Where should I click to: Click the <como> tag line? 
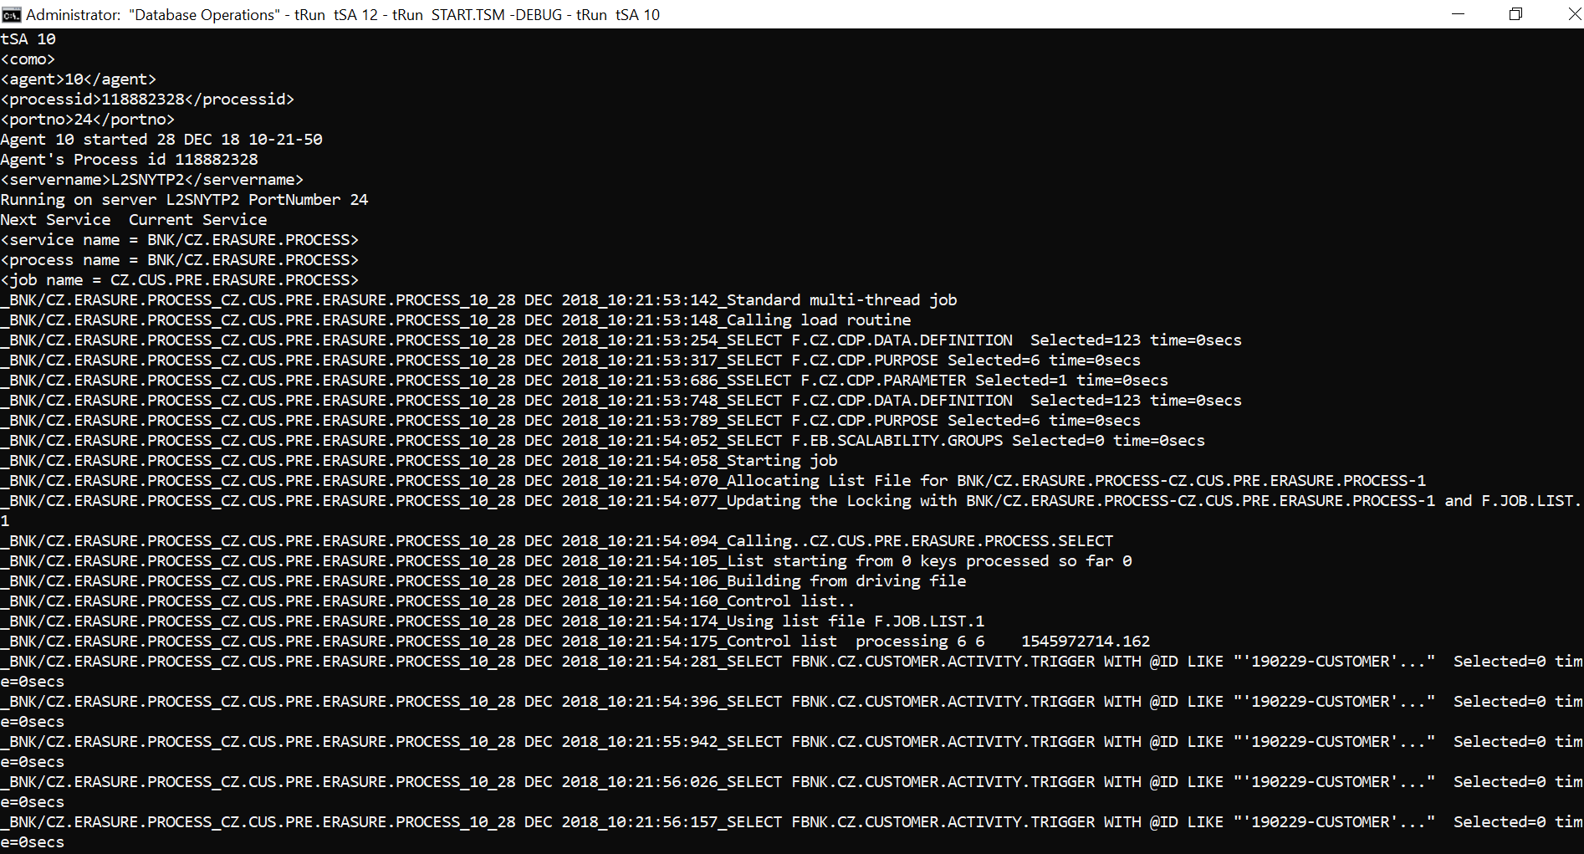pyautogui.click(x=28, y=59)
